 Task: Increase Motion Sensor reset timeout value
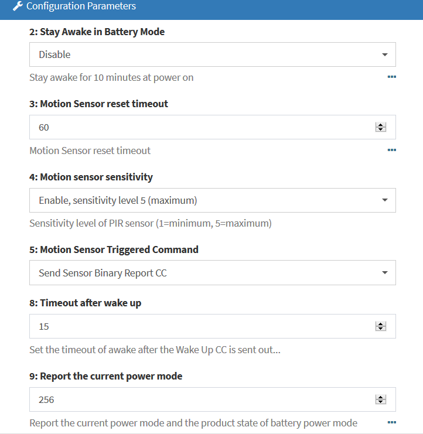381,125
